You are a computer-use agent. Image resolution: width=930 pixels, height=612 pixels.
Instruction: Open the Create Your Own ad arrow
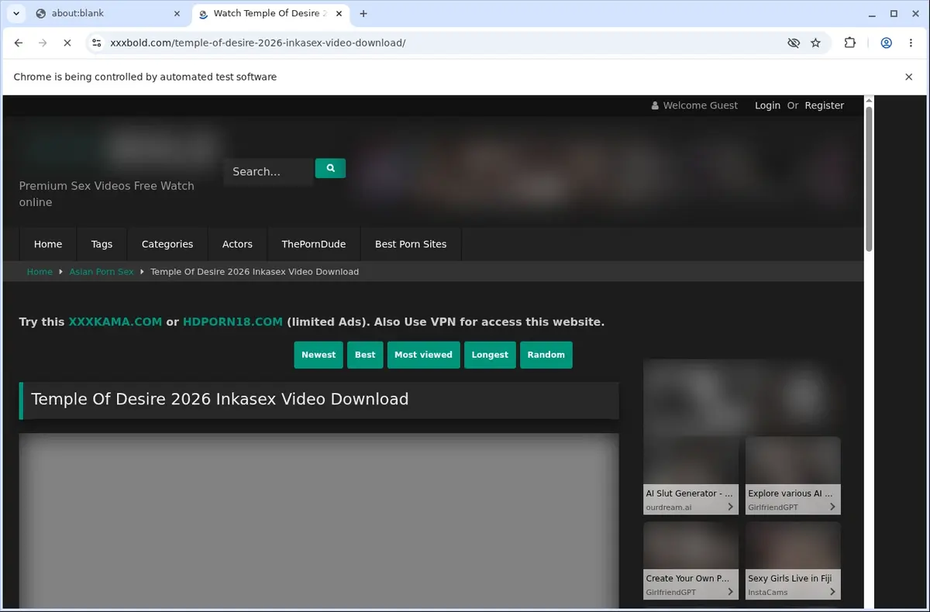coord(731,592)
